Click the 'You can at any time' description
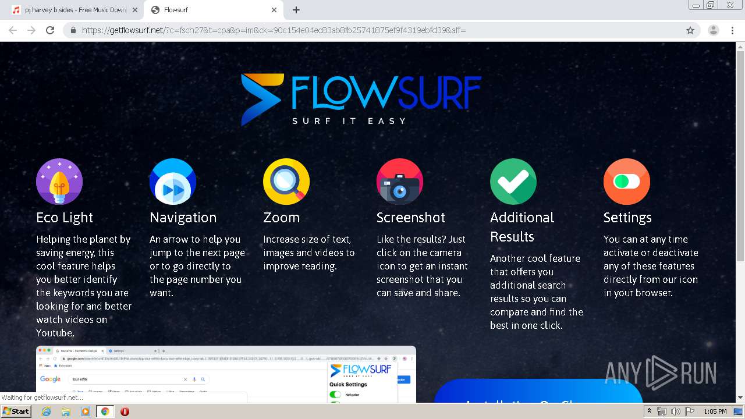The height and width of the screenshot is (419, 745). pyautogui.click(x=651, y=266)
